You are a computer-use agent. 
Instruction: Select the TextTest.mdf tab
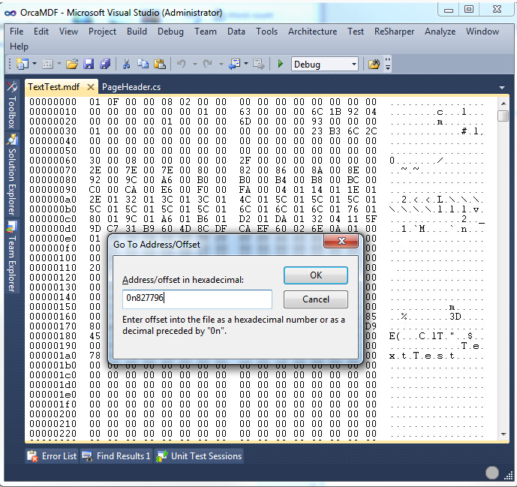pos(53,87)
